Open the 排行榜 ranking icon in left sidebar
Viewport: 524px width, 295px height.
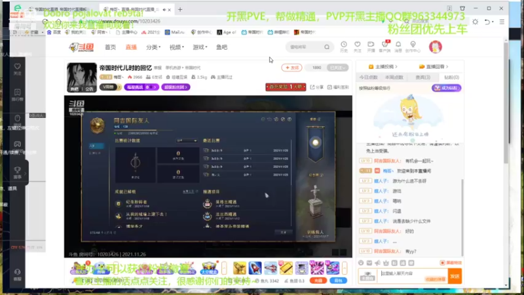18,94
